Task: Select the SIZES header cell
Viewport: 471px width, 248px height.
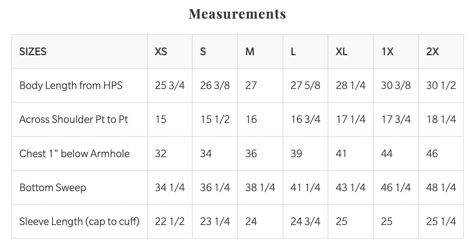Action: tap(33, 51)
